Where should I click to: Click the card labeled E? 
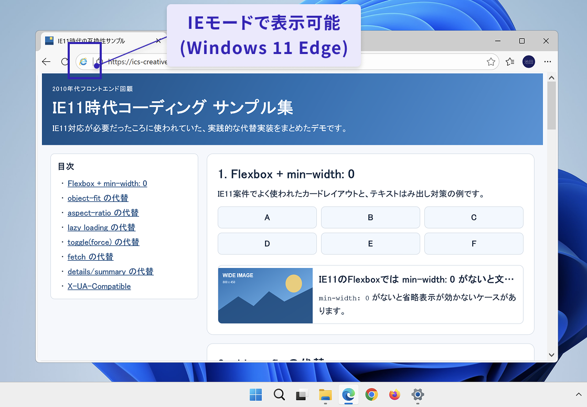click(370, 244)
